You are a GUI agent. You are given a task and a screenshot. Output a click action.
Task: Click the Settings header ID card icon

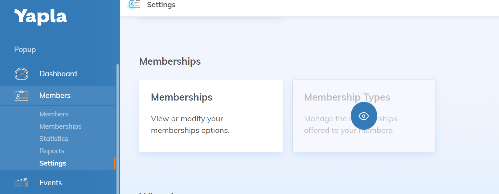(134, 4)
